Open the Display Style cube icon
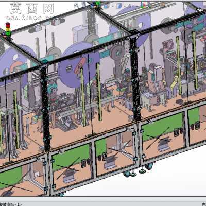This screenshot has width=206, height=206. coord(118,6)
